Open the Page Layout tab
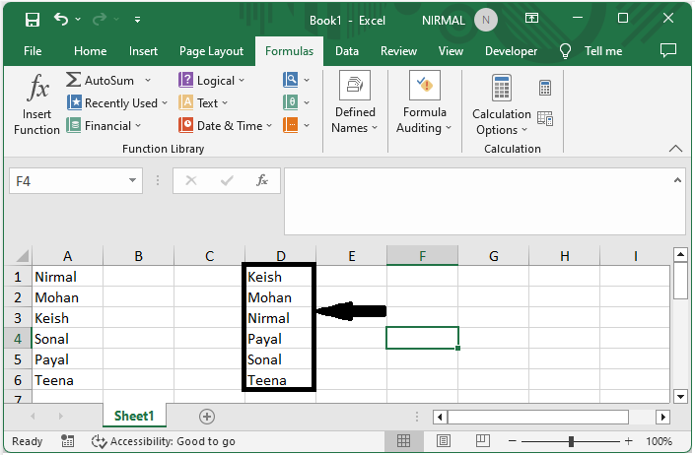The width and height of the screenshot is (695, 455). (211, 51)
